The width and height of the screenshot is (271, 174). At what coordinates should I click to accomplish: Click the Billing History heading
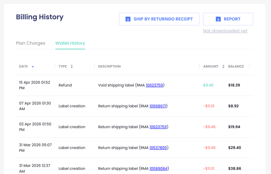pyautogui.click(x=40, y=17)
